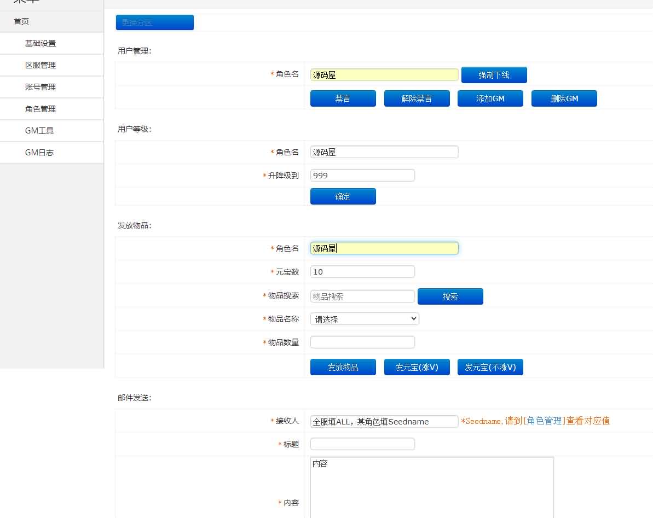Image resolution: width=653 pixels, height=518 pixels.
Task: Click the 更换分区 button at the top
Action: click(x=154, y=22)
